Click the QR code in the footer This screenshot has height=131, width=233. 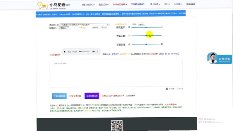[117, 126]
